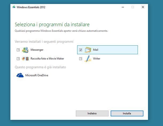
Task: Select the Mail label text
Action: click(96, 50)
